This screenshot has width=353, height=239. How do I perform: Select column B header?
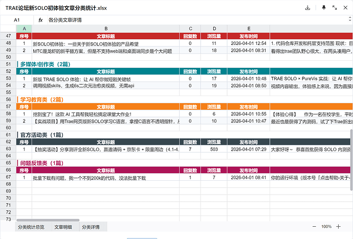coord(106,29)
